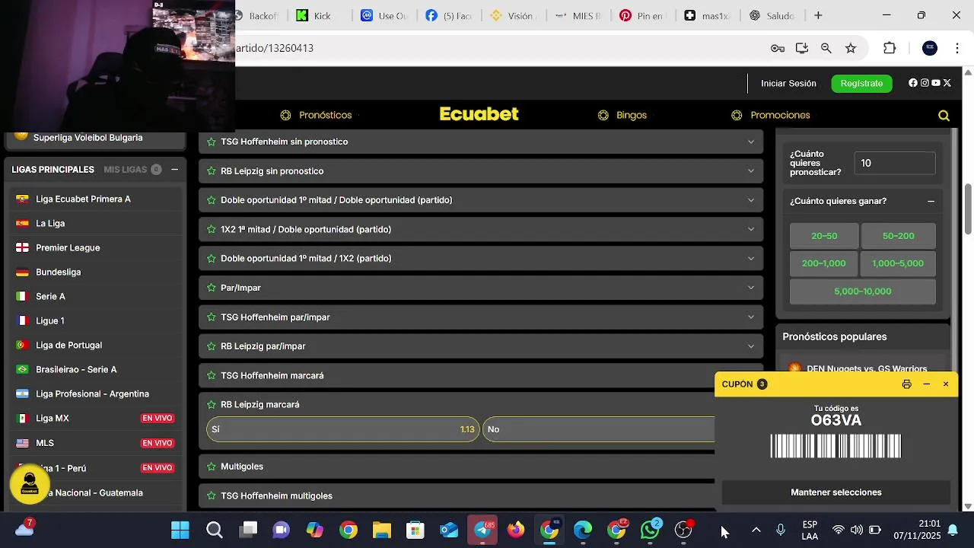Open Ecuabet's Facebook social icon
Image resolution: width=974 pixels, height=548 pixels.
913,83
